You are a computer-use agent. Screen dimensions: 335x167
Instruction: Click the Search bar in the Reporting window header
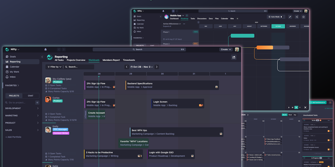click(x=139, y=50)
